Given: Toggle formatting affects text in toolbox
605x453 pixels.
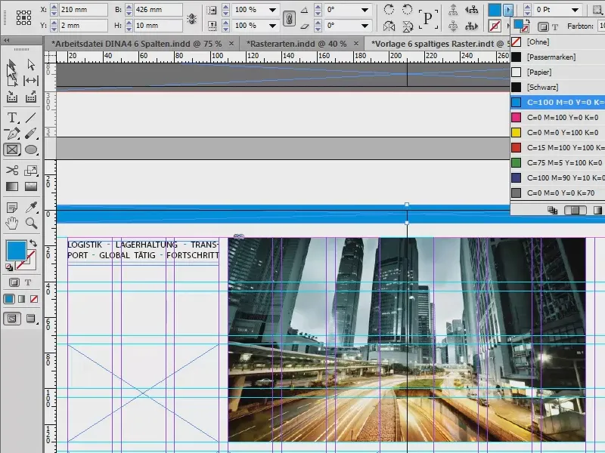Looking at the screenshot, I should click(28, 282).
